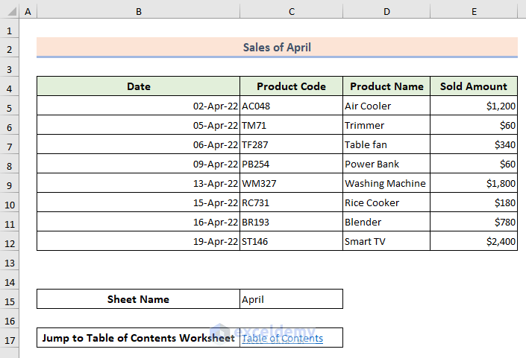The height and width of the screenshot is (358, 526).
Task: Select column E header
Action: pyautogui.click(x=474, y=12)
